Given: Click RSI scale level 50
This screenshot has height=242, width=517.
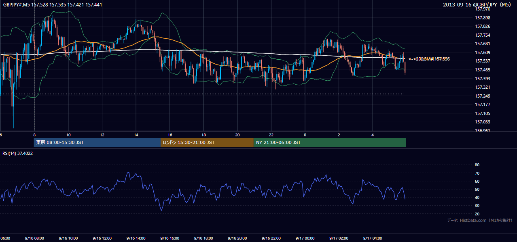Looking at the screenshot, I should [477, 189].
